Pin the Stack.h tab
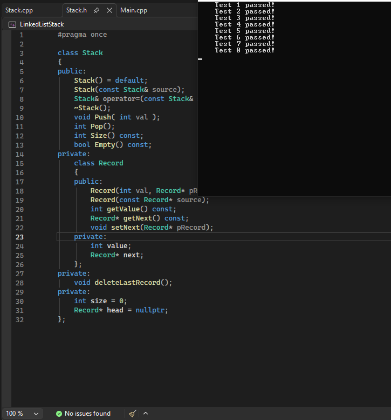Viewport: 391px width, 420px height. tap(97, 10)
